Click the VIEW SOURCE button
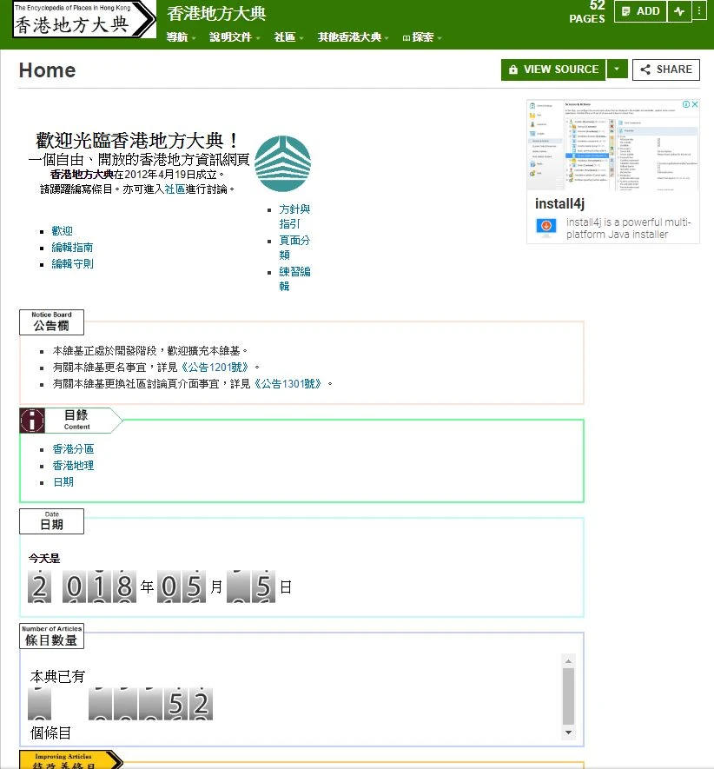Image resolution: width=714 pixels, height=769 pixels. pos(553,70)
